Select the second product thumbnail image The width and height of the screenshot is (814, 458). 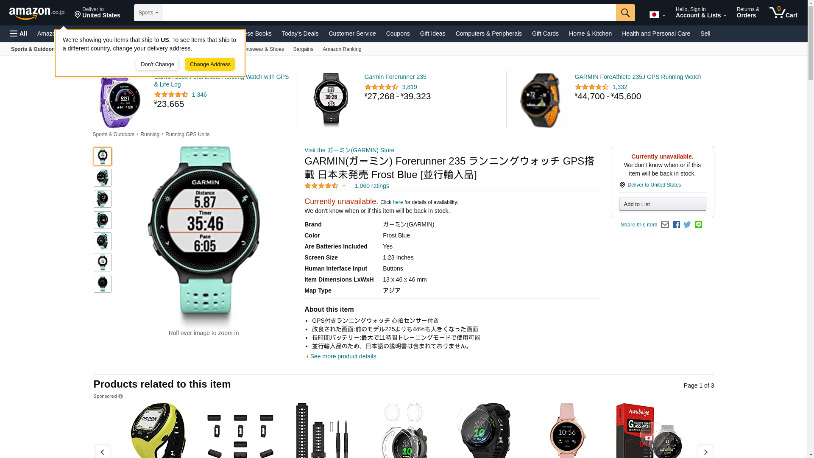pyautogui.click(x=103, y=178)
